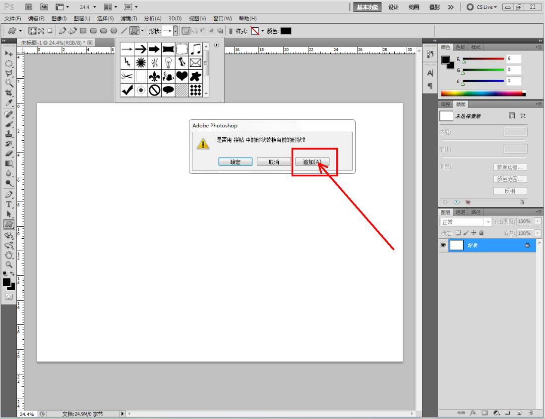Viewport: 545px width, 419px height.
Task: Choose the scissors shape preset
Action: pyautogui.click(x=127, y=76)
